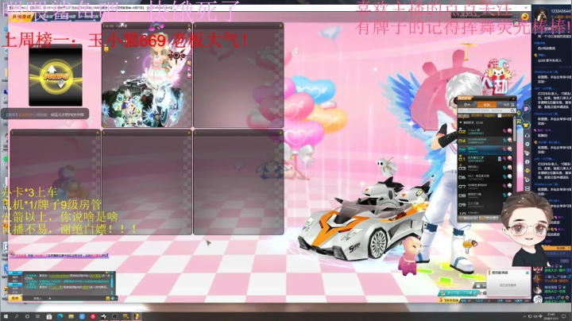
Task: Open the OBS Studio taskbar icon
Action: [114, 316]
